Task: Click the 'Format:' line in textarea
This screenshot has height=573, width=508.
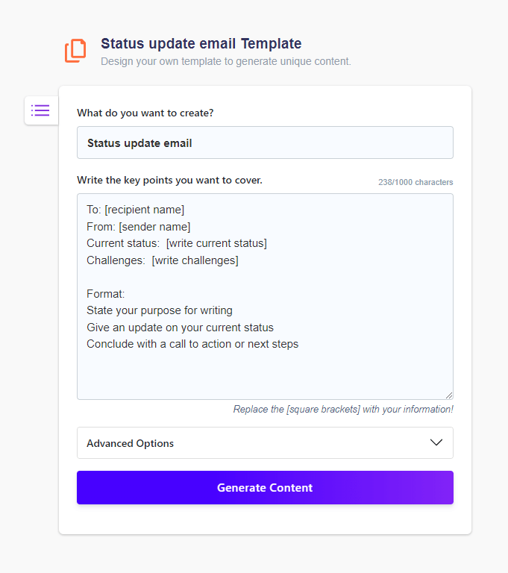Action: click(105, 294)
